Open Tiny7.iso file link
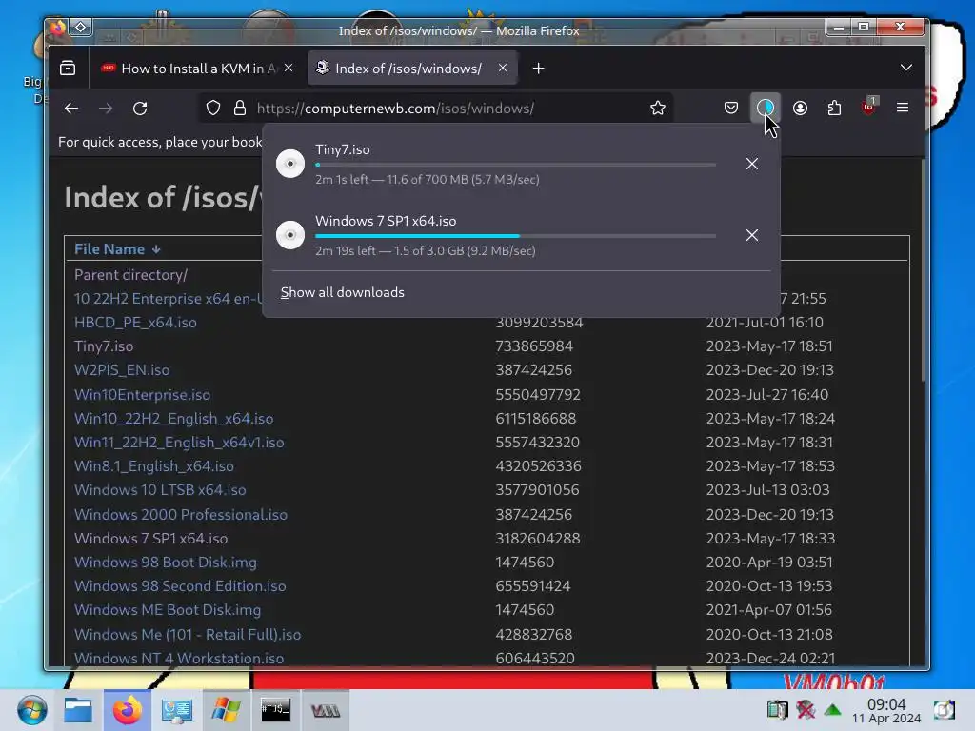 coord(103,346)
